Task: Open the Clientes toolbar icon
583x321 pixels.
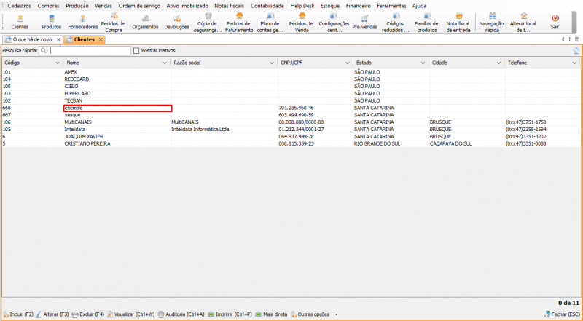Action: click(x=20, y=22)
